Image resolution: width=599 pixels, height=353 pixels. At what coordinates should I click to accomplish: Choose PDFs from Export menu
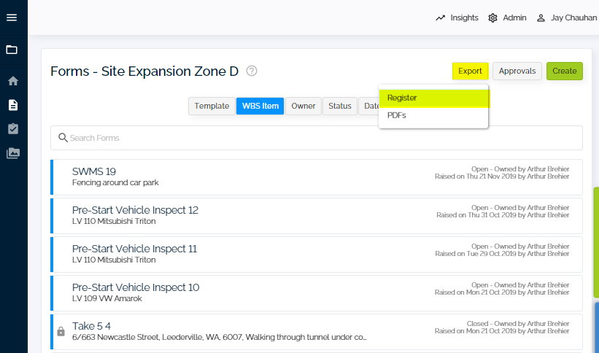[433, 115]
